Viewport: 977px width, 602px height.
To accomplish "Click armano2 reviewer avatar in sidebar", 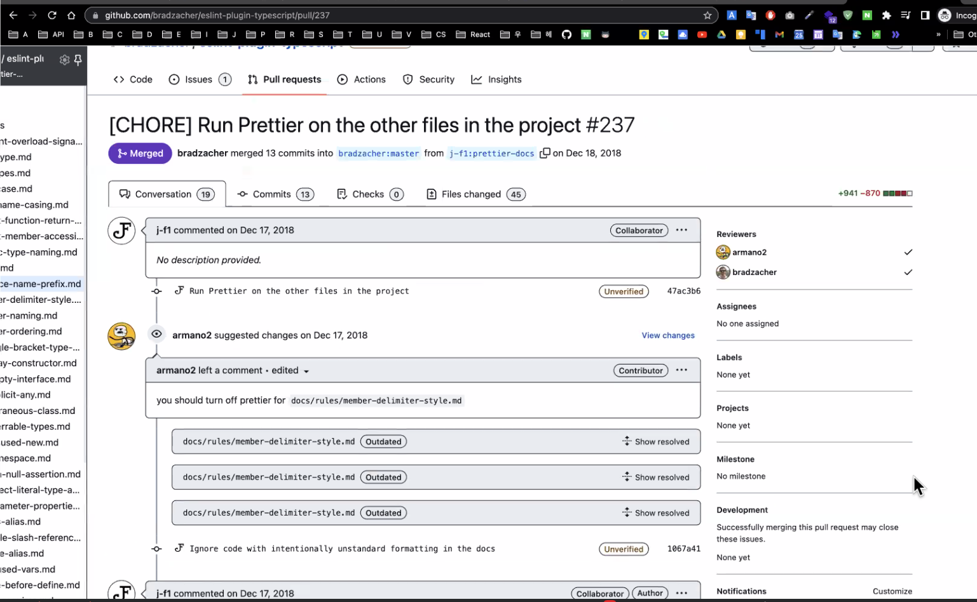I will tap(723, 252).
